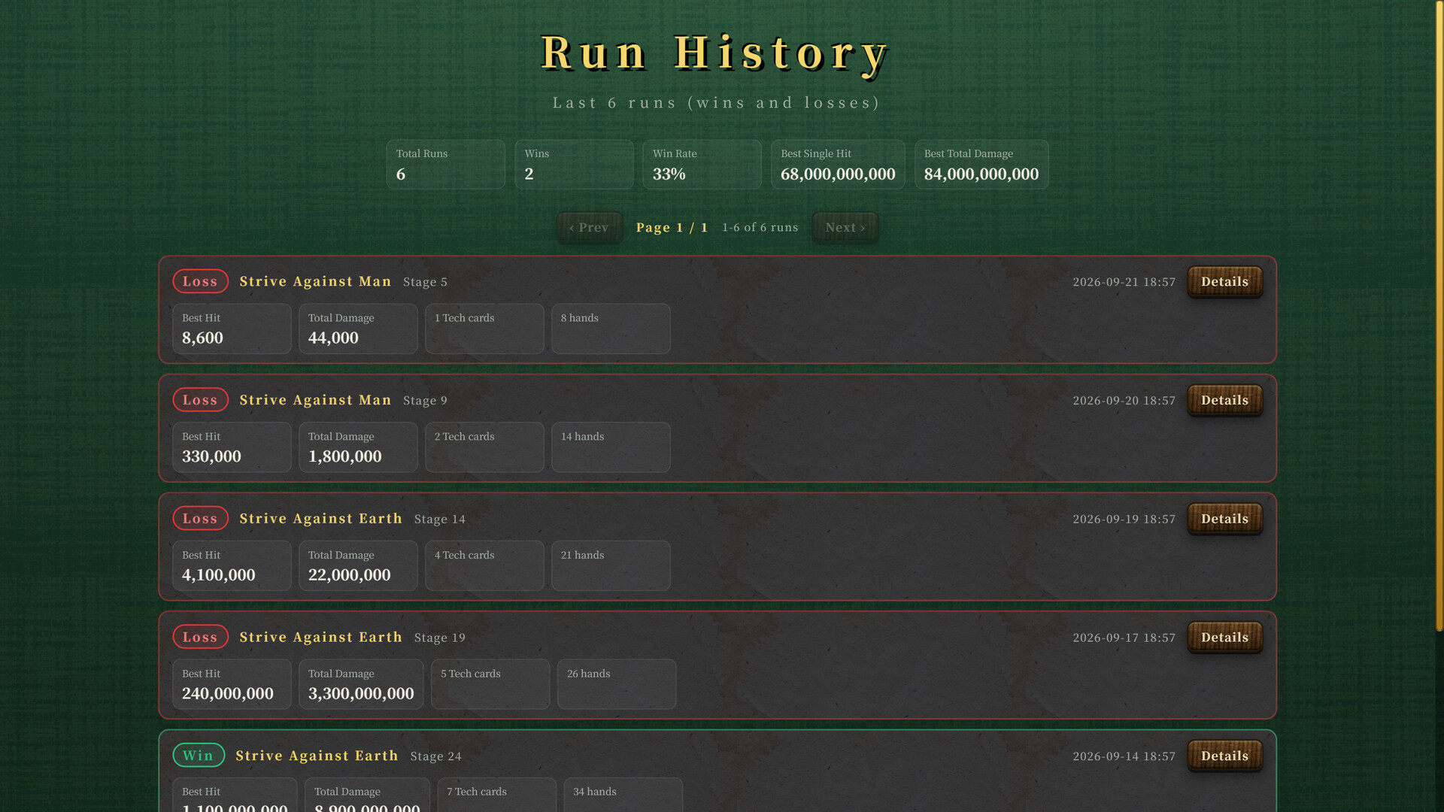Select the Best Single Hit card
1444x812 pixels.
click(x=838, y=164)
